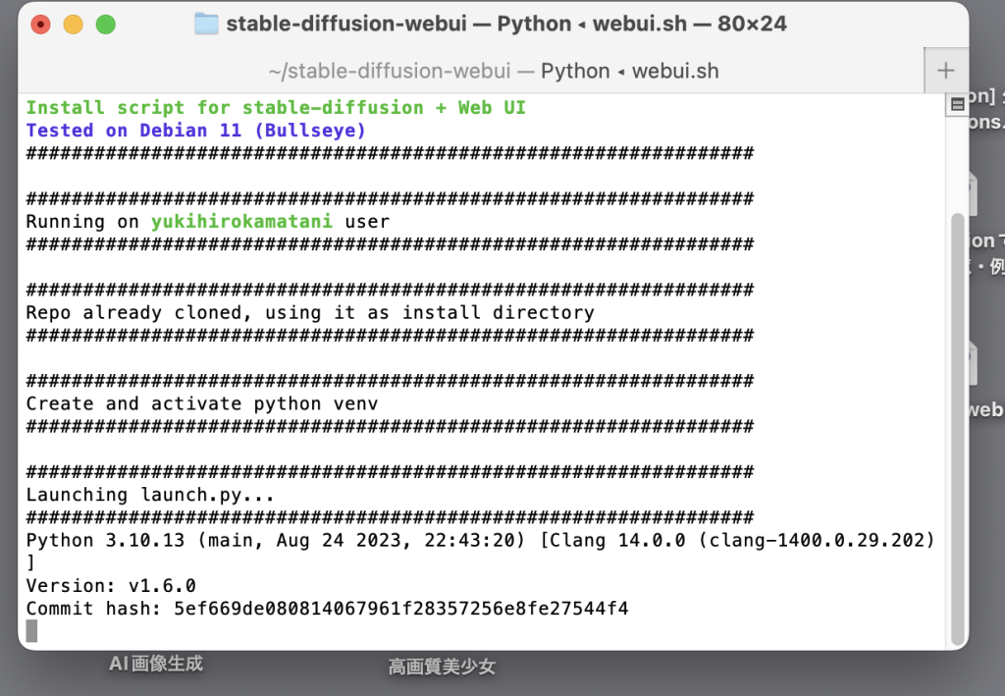Click the scrollback marker icon above scrollbar
1005x696 pixels.
957,104
